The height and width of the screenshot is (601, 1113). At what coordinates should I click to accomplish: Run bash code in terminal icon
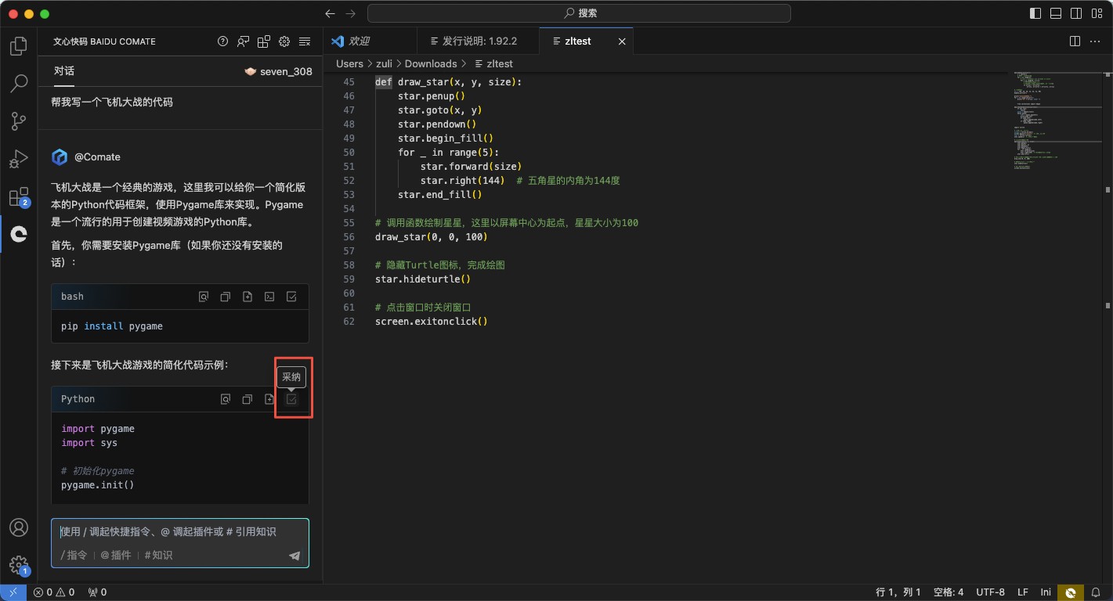pos(269,297)
